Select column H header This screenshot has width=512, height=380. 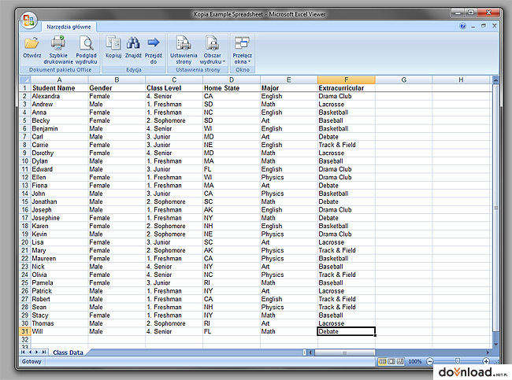pos(461,80)
